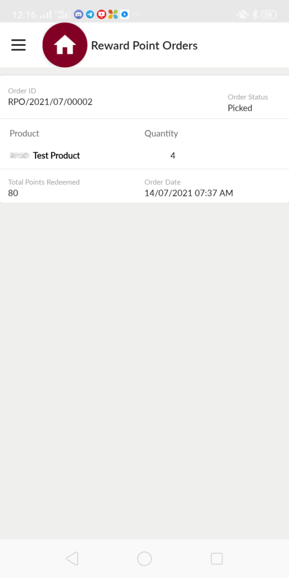Image resolution: width=289 pixels, height=578 pixels.
Task: Tap the red video app notification icon
Action: coord(102,14)
